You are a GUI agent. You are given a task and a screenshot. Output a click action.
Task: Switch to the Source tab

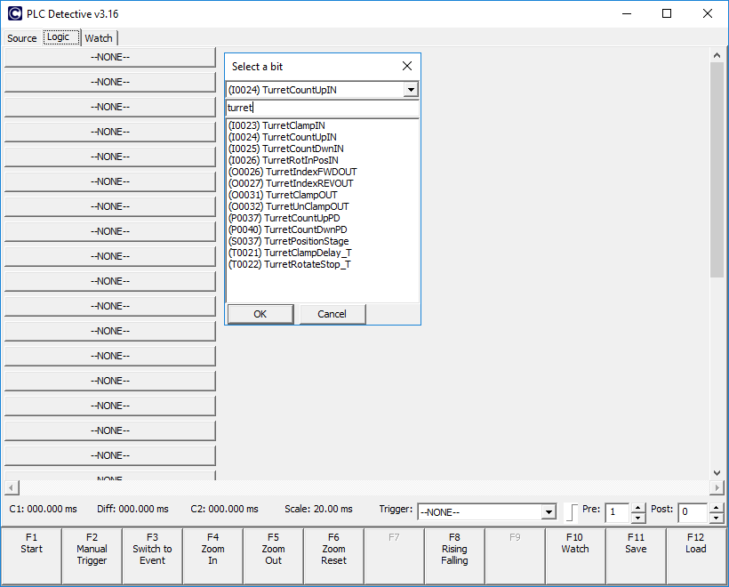pos(22,38)
